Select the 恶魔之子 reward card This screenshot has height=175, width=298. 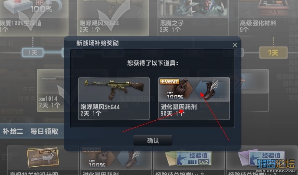(193, 18)
